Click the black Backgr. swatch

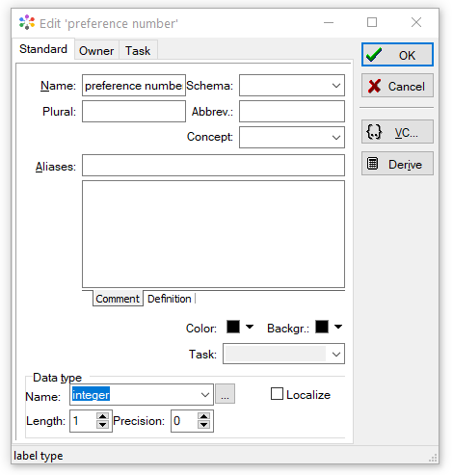322,327
